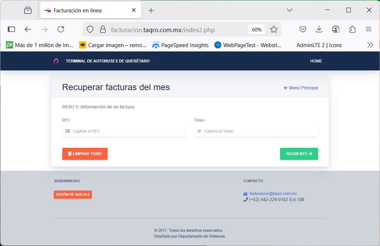Open the Firefox account profile icon

click(x=336, y=30)
